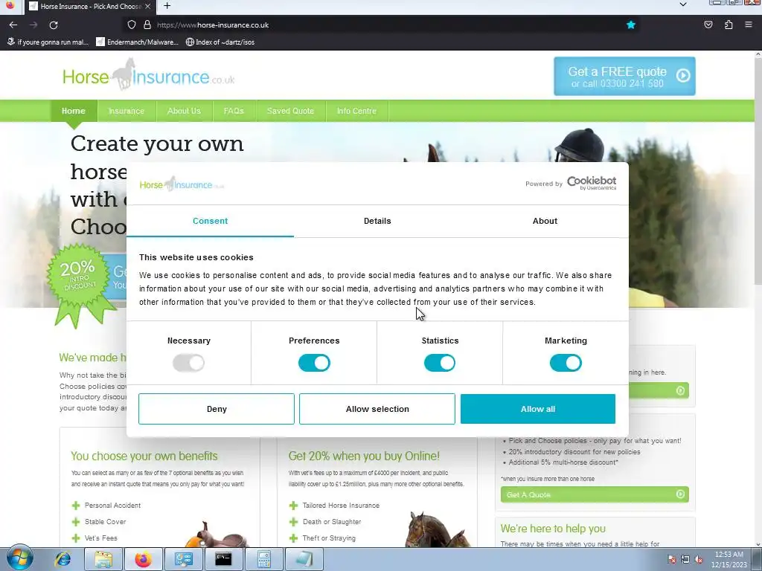Viewport: 762px width, 571px height.
Task: Select Insurance in navigation bar
Action: (127, 111)
